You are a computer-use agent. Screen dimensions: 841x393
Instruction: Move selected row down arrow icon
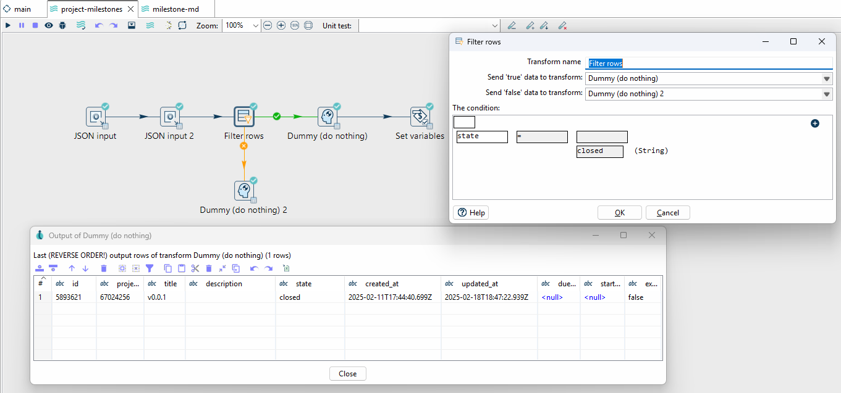pyautogui.click(x=86, y=268)
